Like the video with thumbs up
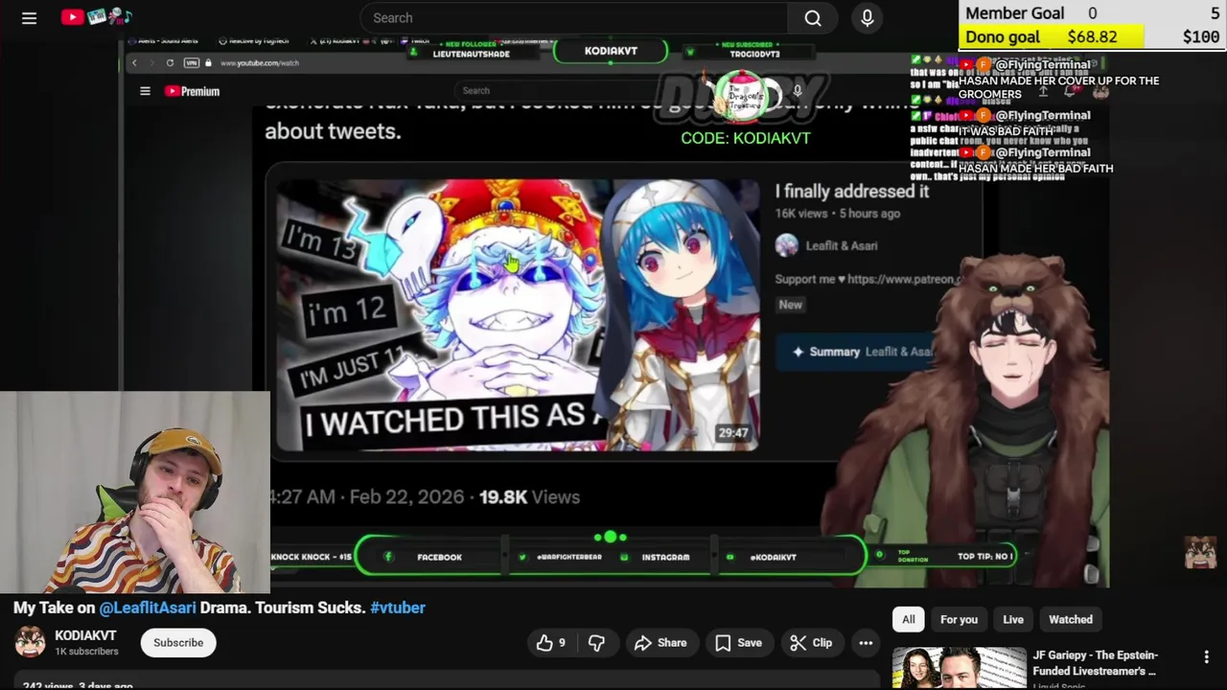The width and height of the screenshot is (1227, 690). (x=551, y=643)
